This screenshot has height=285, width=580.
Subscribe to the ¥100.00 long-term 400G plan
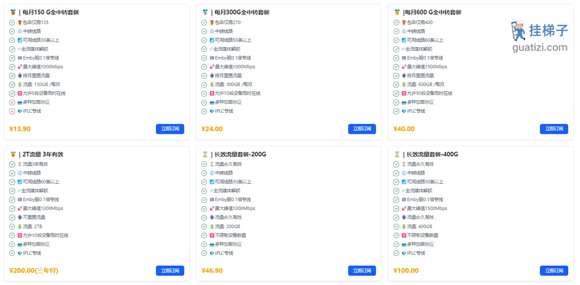(x=554, y=271)
